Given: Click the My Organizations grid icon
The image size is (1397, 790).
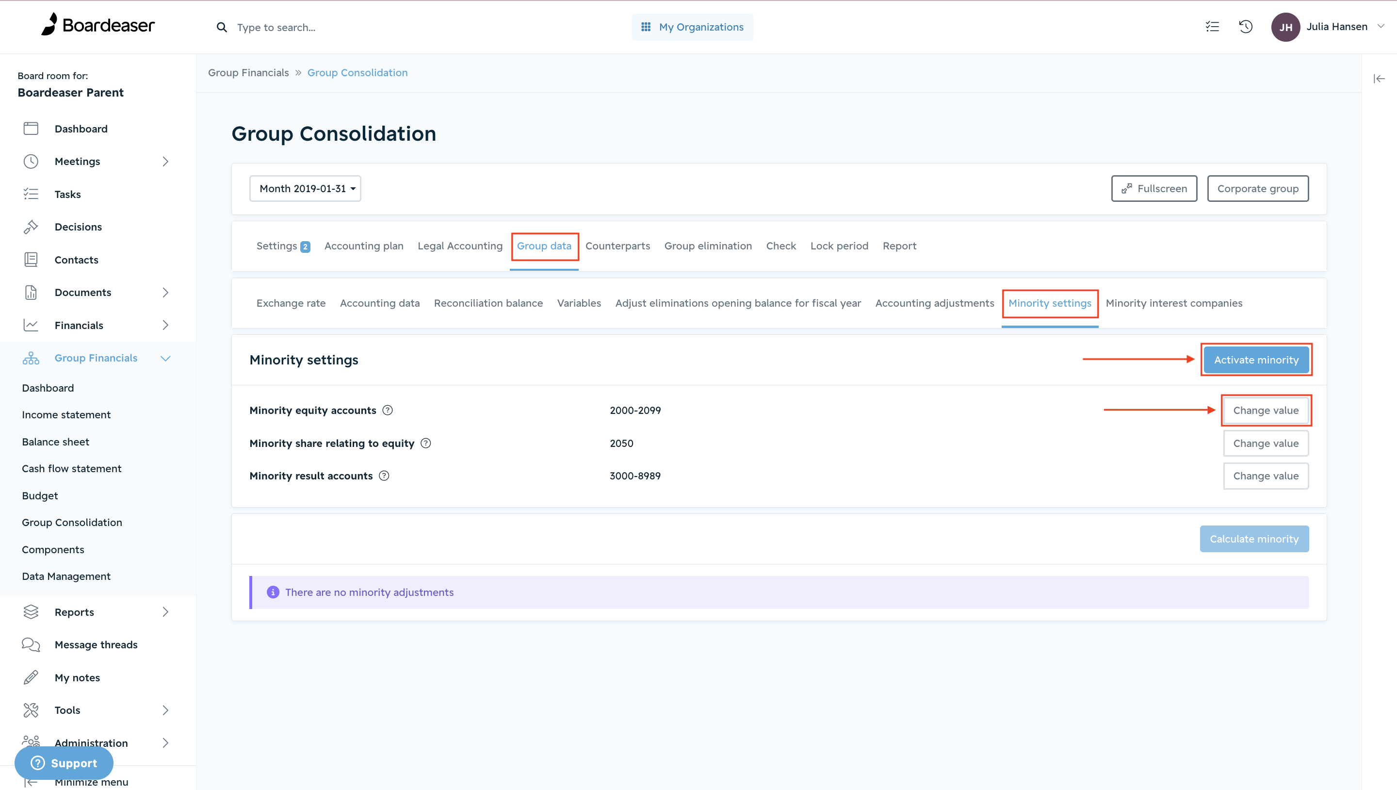Looking at the screenshot, I should (x=645, y=27).
